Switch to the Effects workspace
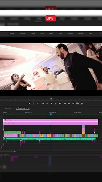 51,34
